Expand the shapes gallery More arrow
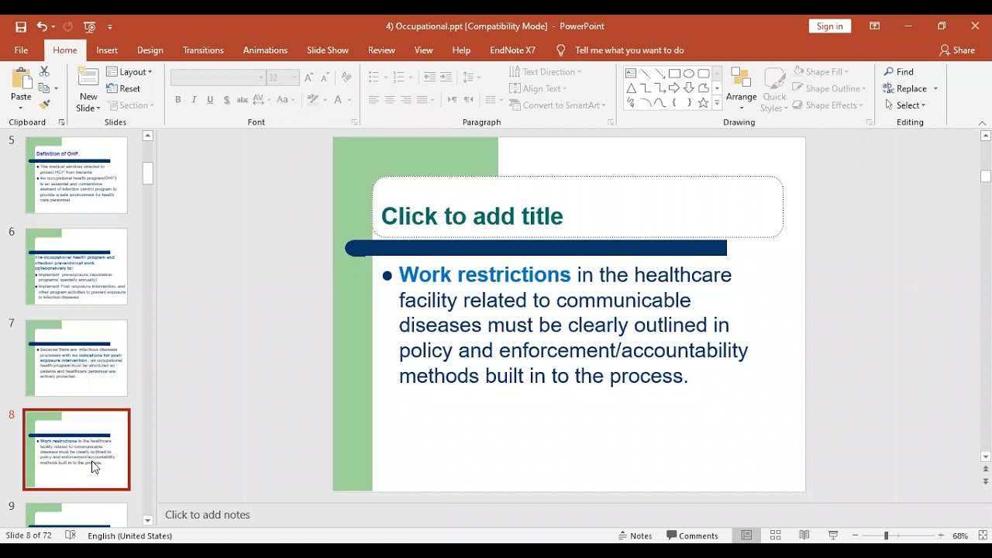992x558 pixels. tap(717, 103)
